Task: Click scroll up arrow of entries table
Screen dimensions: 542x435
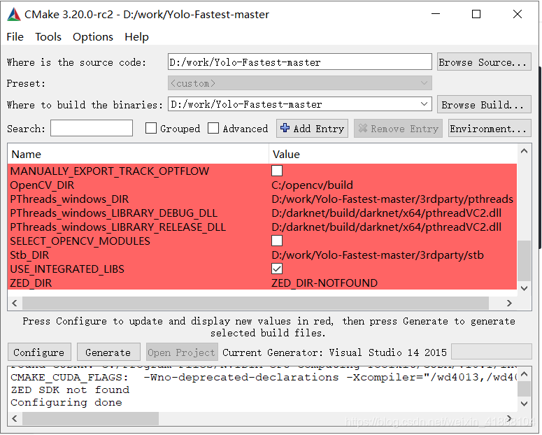Action: [x=524, y=151]
